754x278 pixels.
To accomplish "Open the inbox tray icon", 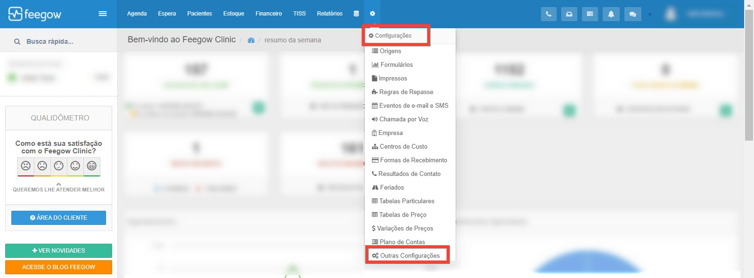I will coord(569,14).
